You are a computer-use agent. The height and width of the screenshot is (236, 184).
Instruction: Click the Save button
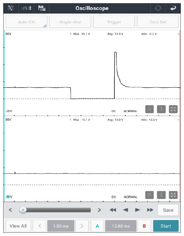click(168, 210)
